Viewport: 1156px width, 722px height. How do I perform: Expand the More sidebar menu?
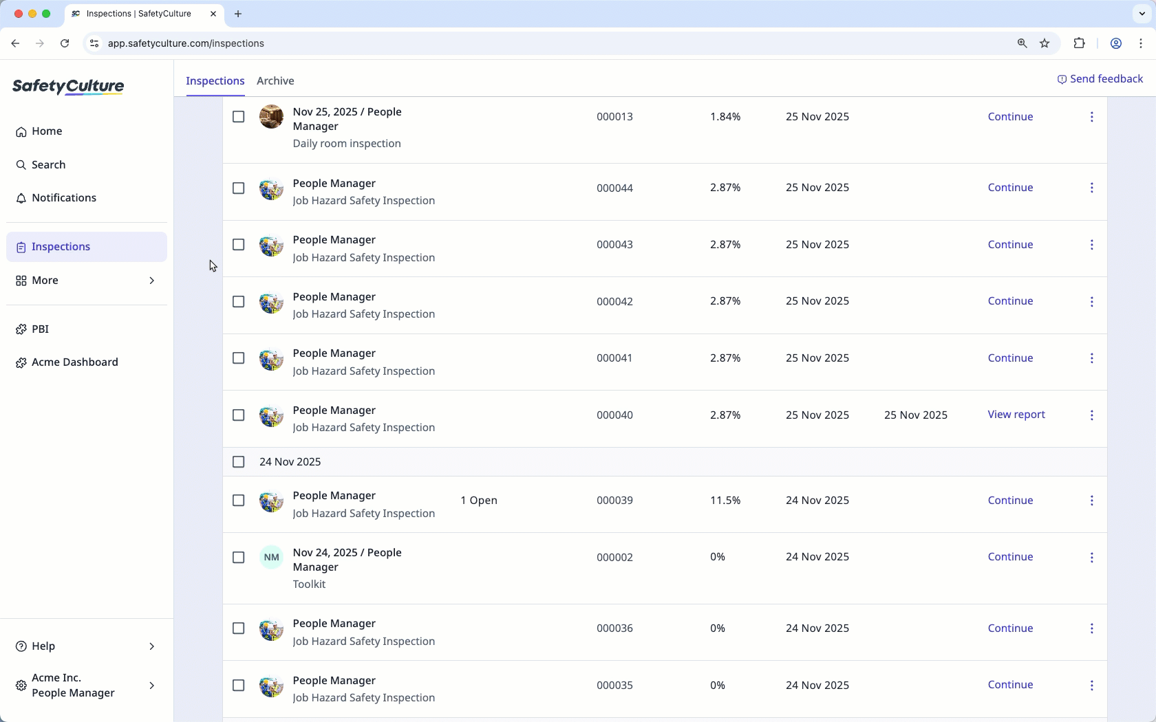[x=87, y=281]
